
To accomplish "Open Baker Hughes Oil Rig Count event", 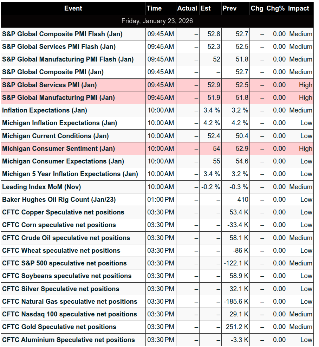I will tap(59, 200).
